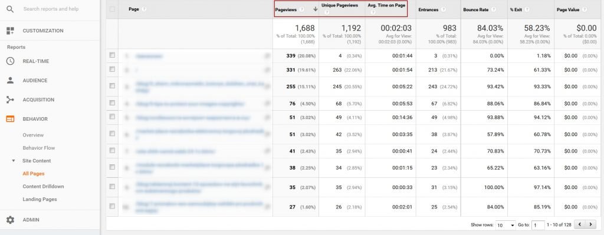Click the Admin gear icon
604x235 pixels.
11,220
